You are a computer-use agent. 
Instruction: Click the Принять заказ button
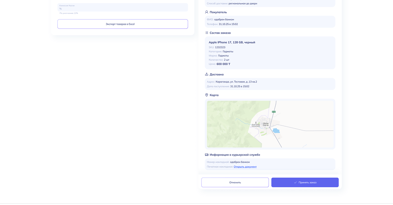click(x=305, y=182)
